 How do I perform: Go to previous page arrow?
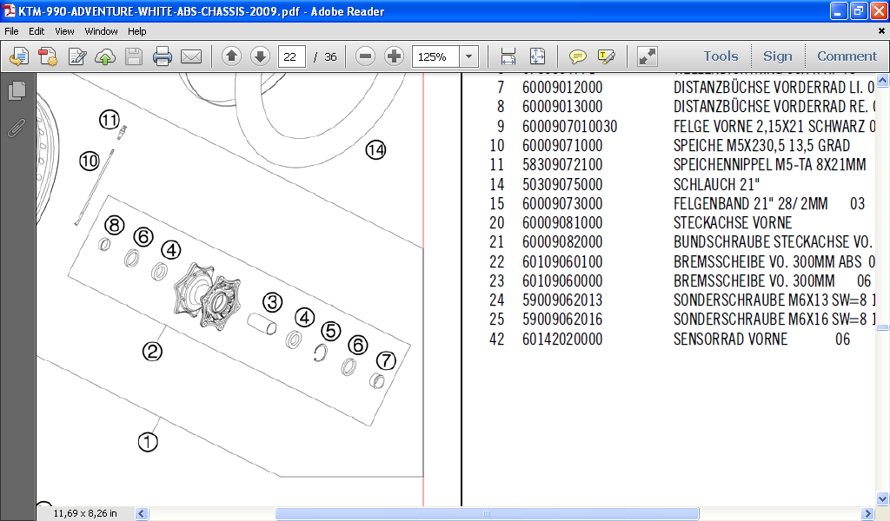tap(231, 57)
